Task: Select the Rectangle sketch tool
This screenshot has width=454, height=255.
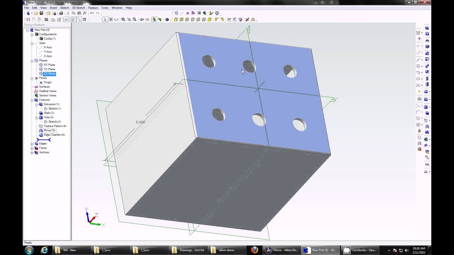Action: 418,79
